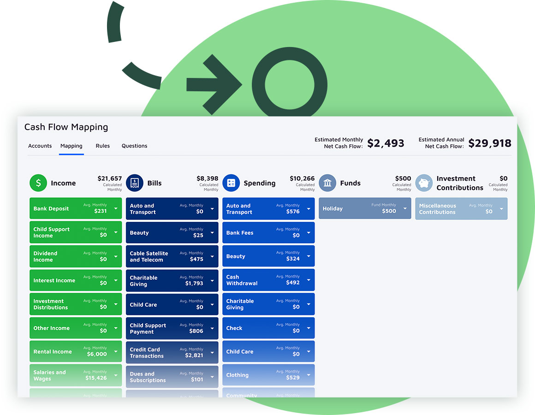535x415 pixels.
Task: Expand the Child Support Income dropdown arrow
Action: [116, 232]
